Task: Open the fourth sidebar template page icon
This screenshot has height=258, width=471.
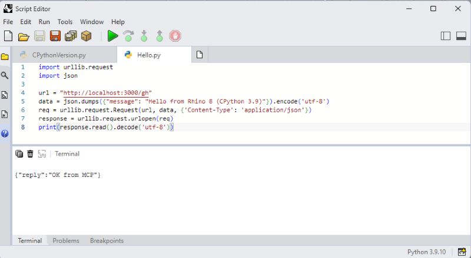Action: [5, 114]
